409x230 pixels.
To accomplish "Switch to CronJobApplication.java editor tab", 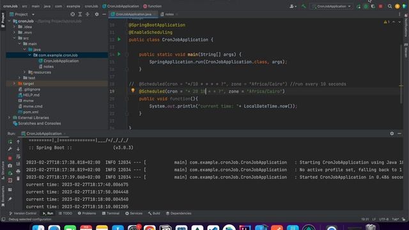I will click(134, 14).
